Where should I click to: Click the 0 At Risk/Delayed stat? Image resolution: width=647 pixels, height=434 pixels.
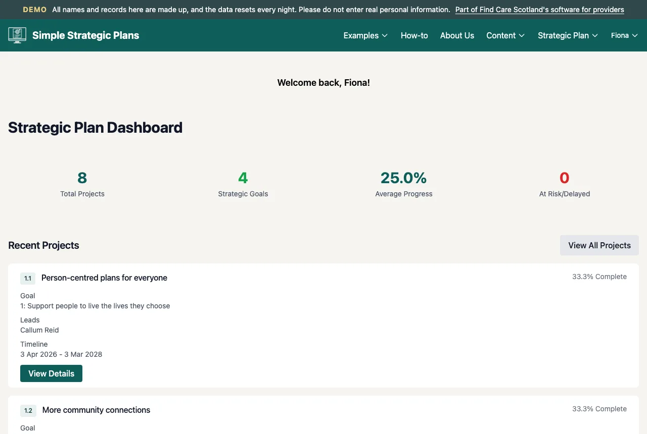[565, 184]
